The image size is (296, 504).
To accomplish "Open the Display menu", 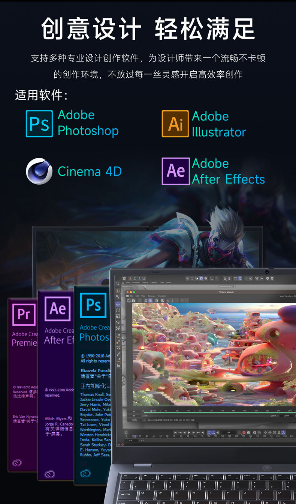I will click(x=145, y=282).
